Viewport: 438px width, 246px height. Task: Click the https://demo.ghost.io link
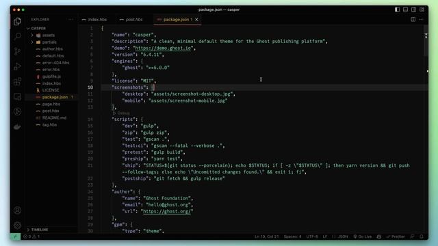(163, 48)
